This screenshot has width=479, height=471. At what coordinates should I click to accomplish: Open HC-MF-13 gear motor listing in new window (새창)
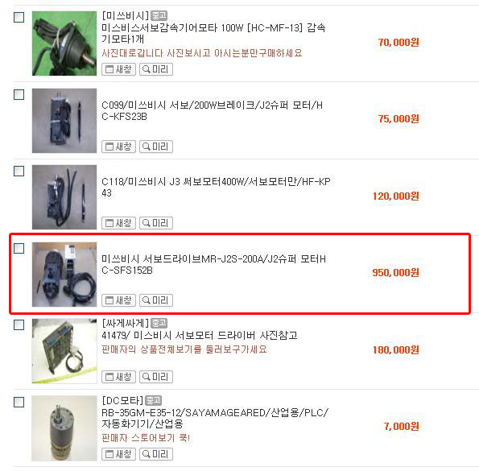click(x=118, y=69)
